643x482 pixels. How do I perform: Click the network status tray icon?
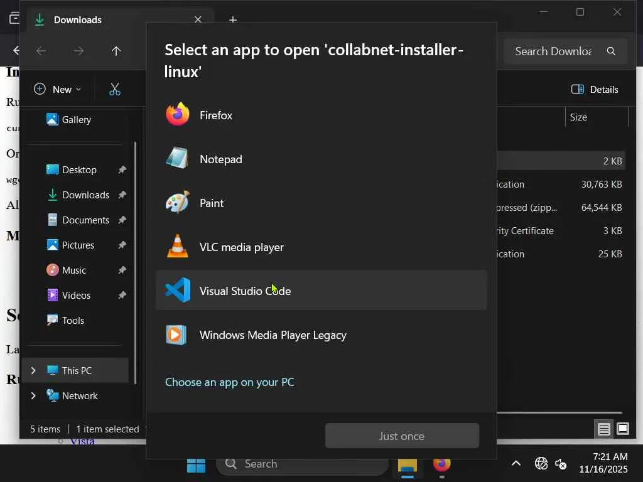coord(541,464)
